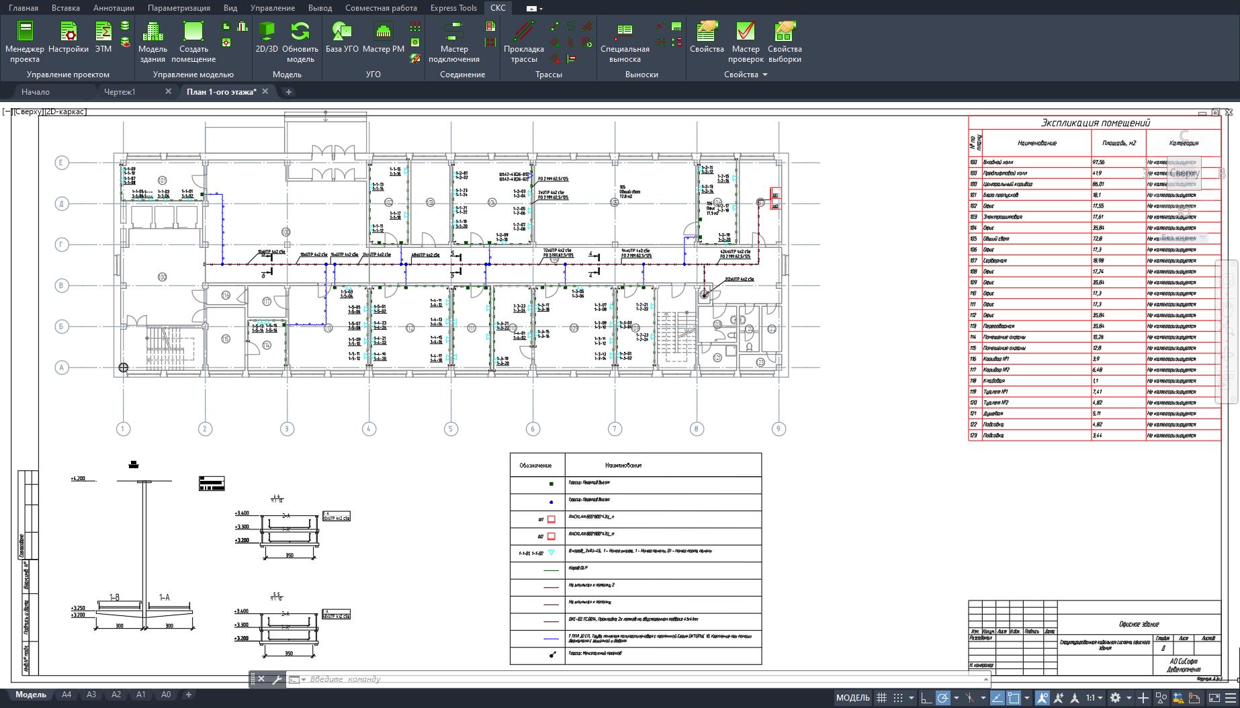Click the wrench icon on command line
Viewport: 1240px width, 708px height.
point(277,679)
